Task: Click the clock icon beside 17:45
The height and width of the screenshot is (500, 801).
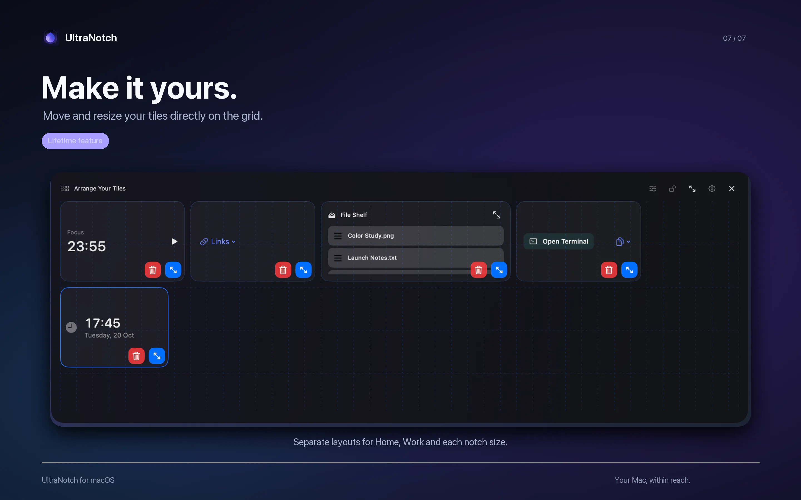Action: (x=71, y=327)
